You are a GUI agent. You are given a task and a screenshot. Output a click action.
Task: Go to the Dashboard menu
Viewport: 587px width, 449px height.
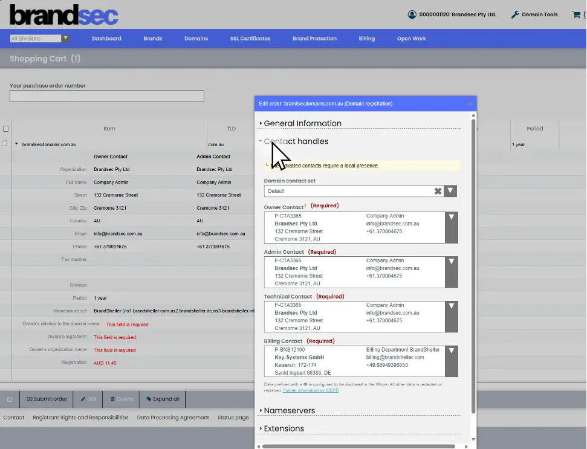click(x=106, y=39)
